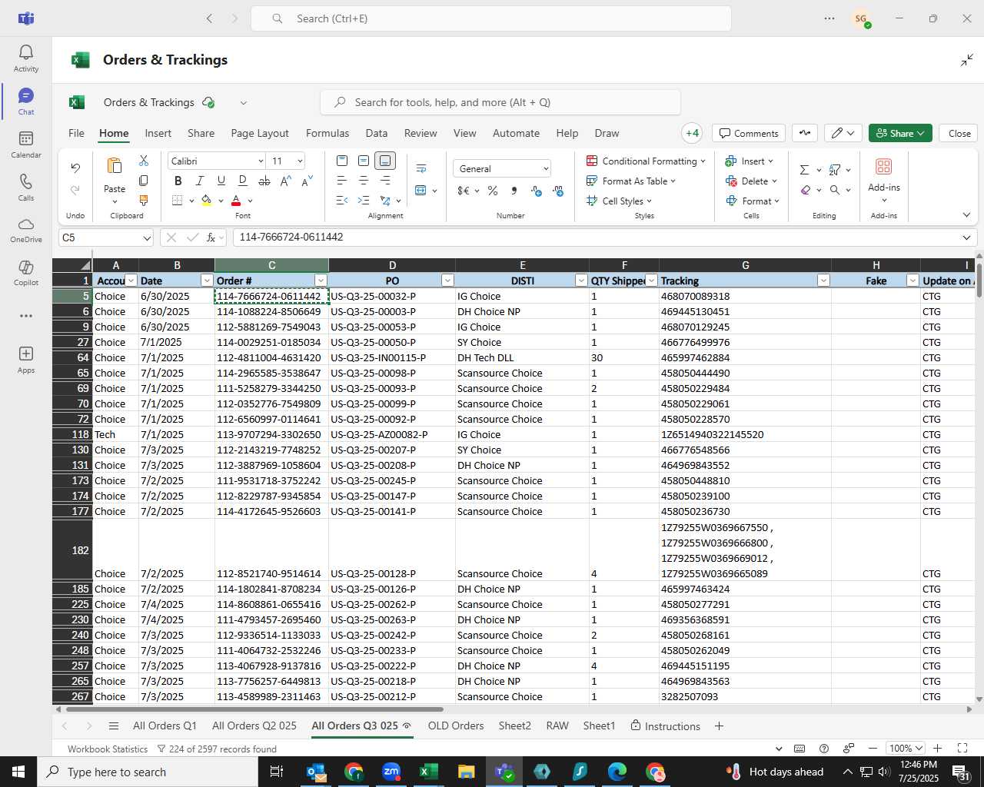Click the zoom in plus button
Image resolution: width=984 pixels, height=787 pixels.
coord(937,748)
